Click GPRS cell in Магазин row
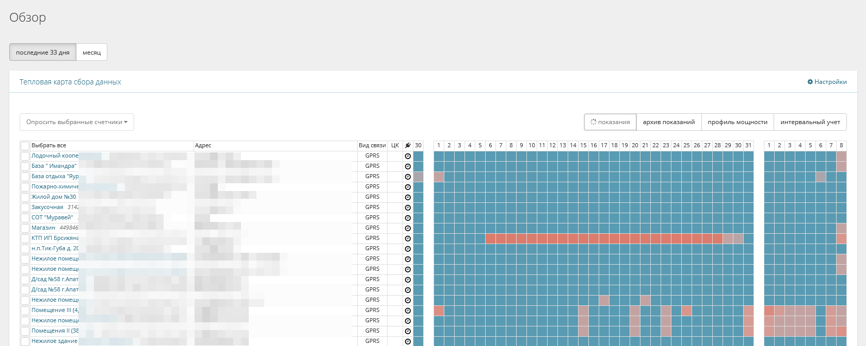 tap(372, 228)
